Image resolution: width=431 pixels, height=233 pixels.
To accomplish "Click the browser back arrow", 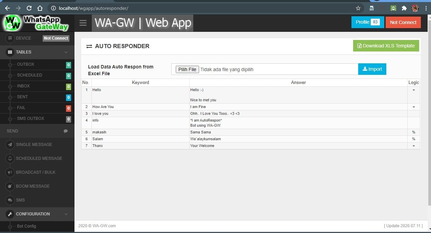I will tap(7, 8).
